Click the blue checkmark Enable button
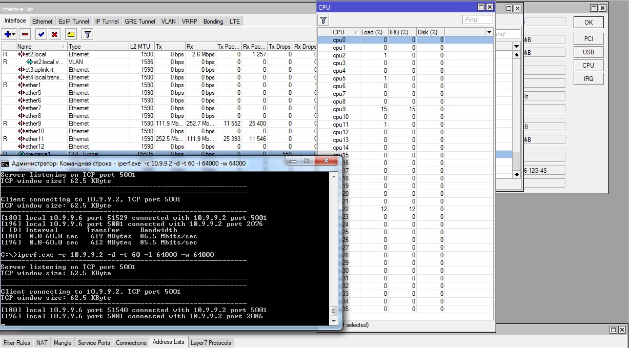 (x=41, y=34)
